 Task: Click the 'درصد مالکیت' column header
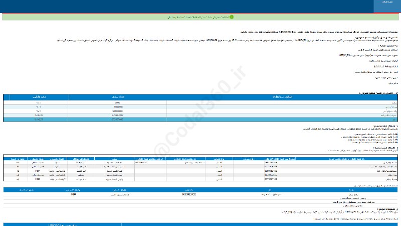point(39,97)
